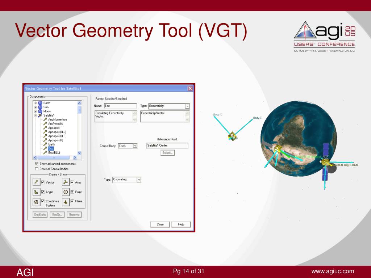
Task: Select Apoapsis(BLL) in tree
Action: pyautogui.click(x=57, y=132)
